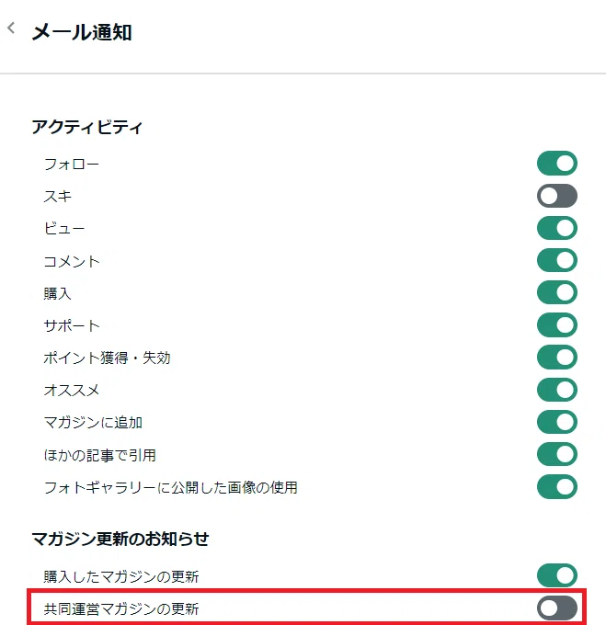Click the 共同運営マガジンの更新 label text
Viewport: 606px width, 625px height.
pos(121,608)
